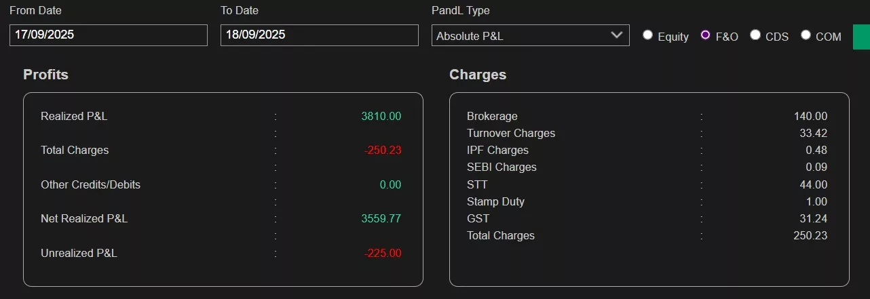Select the F&O segment radio button
The width and height of the screenshot is (870, 299).
coord(705,35)
